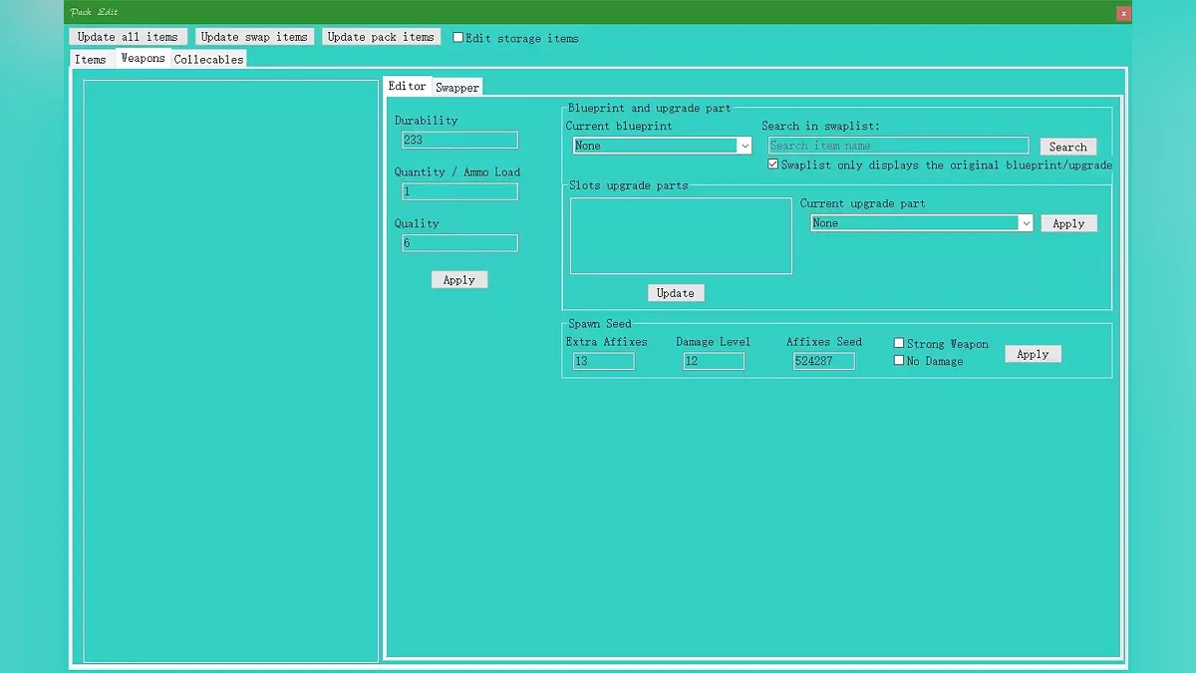The height and width of the screenshot is (673, 1196).
Task: Enable the Edit storage items checkbox
Action: tap(458, 38)
